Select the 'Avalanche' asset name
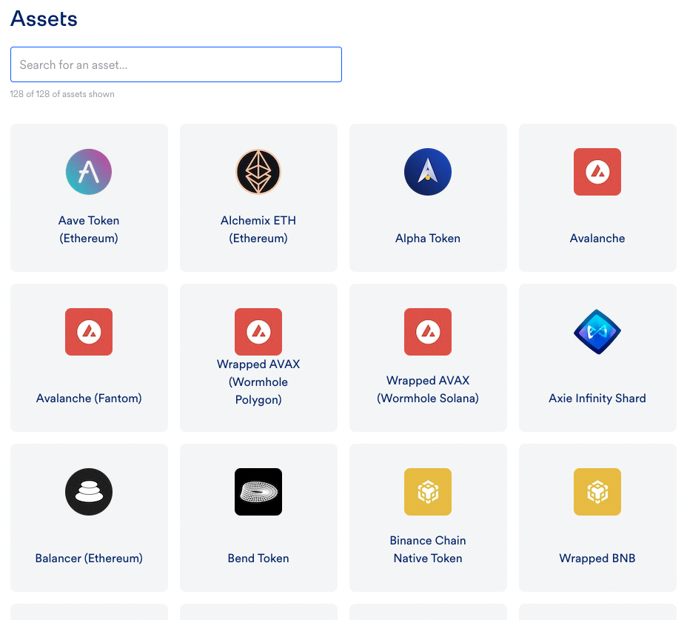Image resolution: width=687 pixels, height=620 pixels. [597, 238]
